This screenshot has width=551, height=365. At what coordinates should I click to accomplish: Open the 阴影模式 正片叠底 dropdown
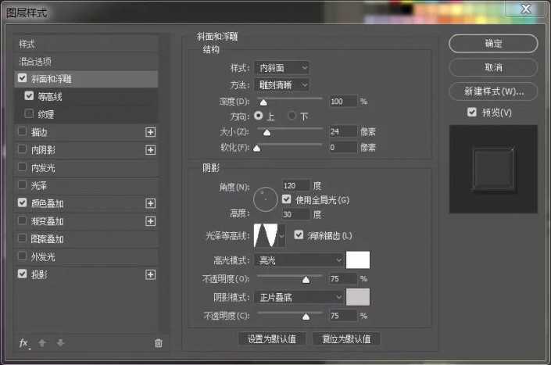tap(299, 297)
